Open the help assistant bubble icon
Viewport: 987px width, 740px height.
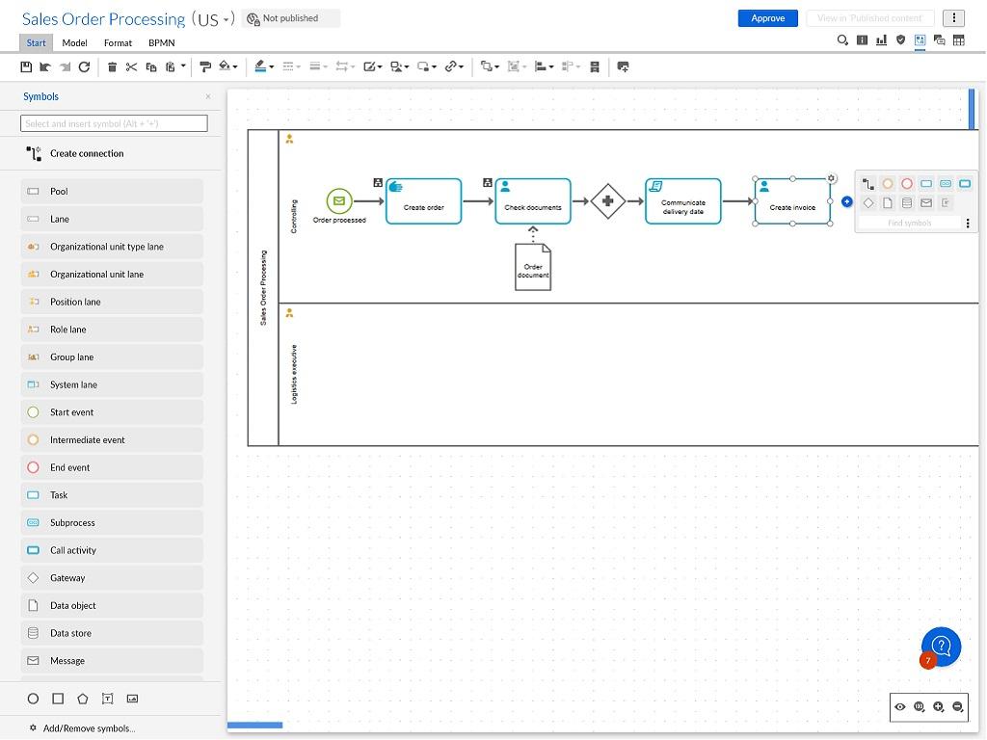pyautogui.click(x=941, y=647)
